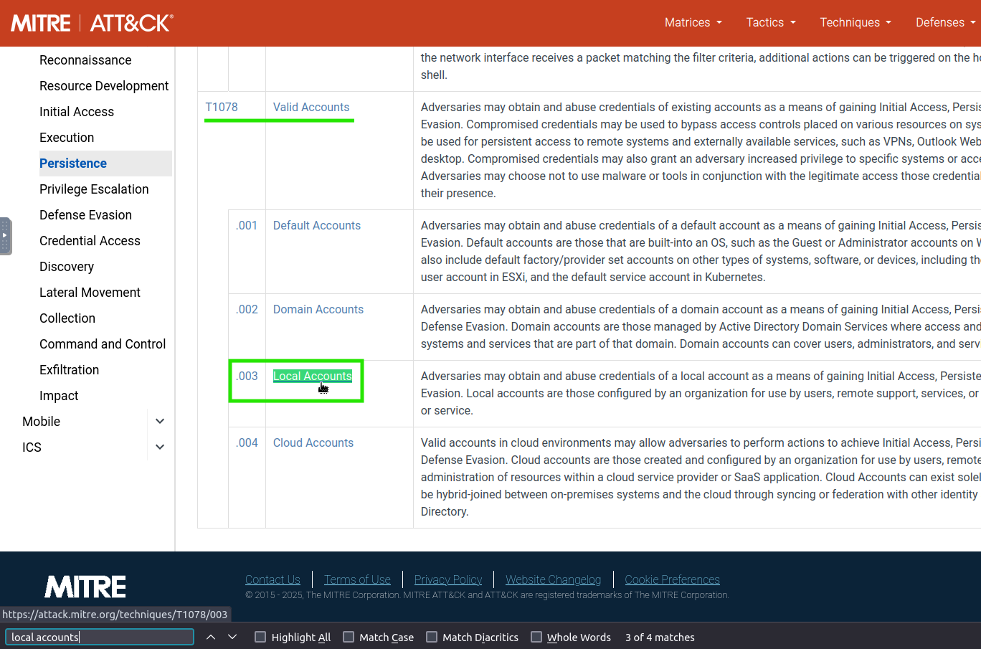Open the Valid Accounts technique link

311,107
